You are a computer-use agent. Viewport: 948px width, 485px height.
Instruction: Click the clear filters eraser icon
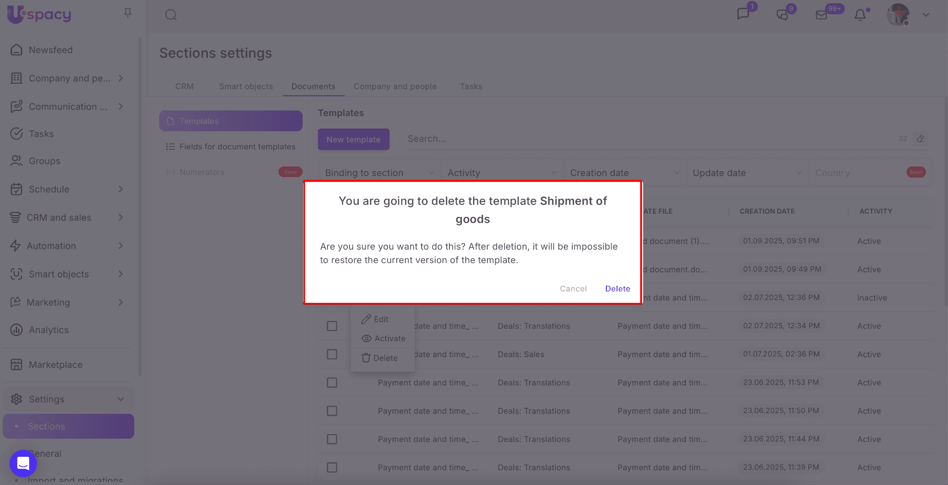tap(920, 139)
